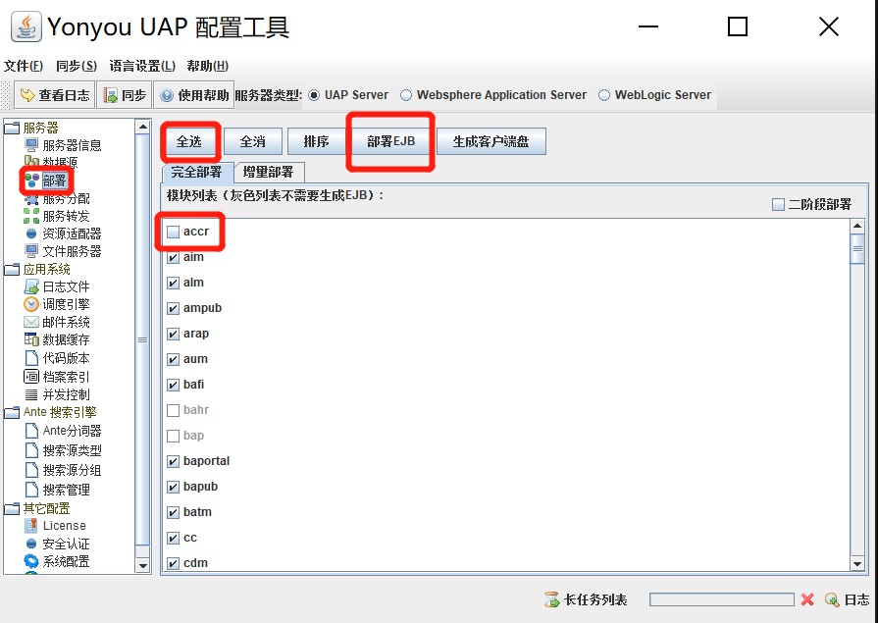This screenshot has width=878, height=623.
Task: Collapse the 服务器 folder in the tree
Action: pyautogui.click(x=12, y=128)
